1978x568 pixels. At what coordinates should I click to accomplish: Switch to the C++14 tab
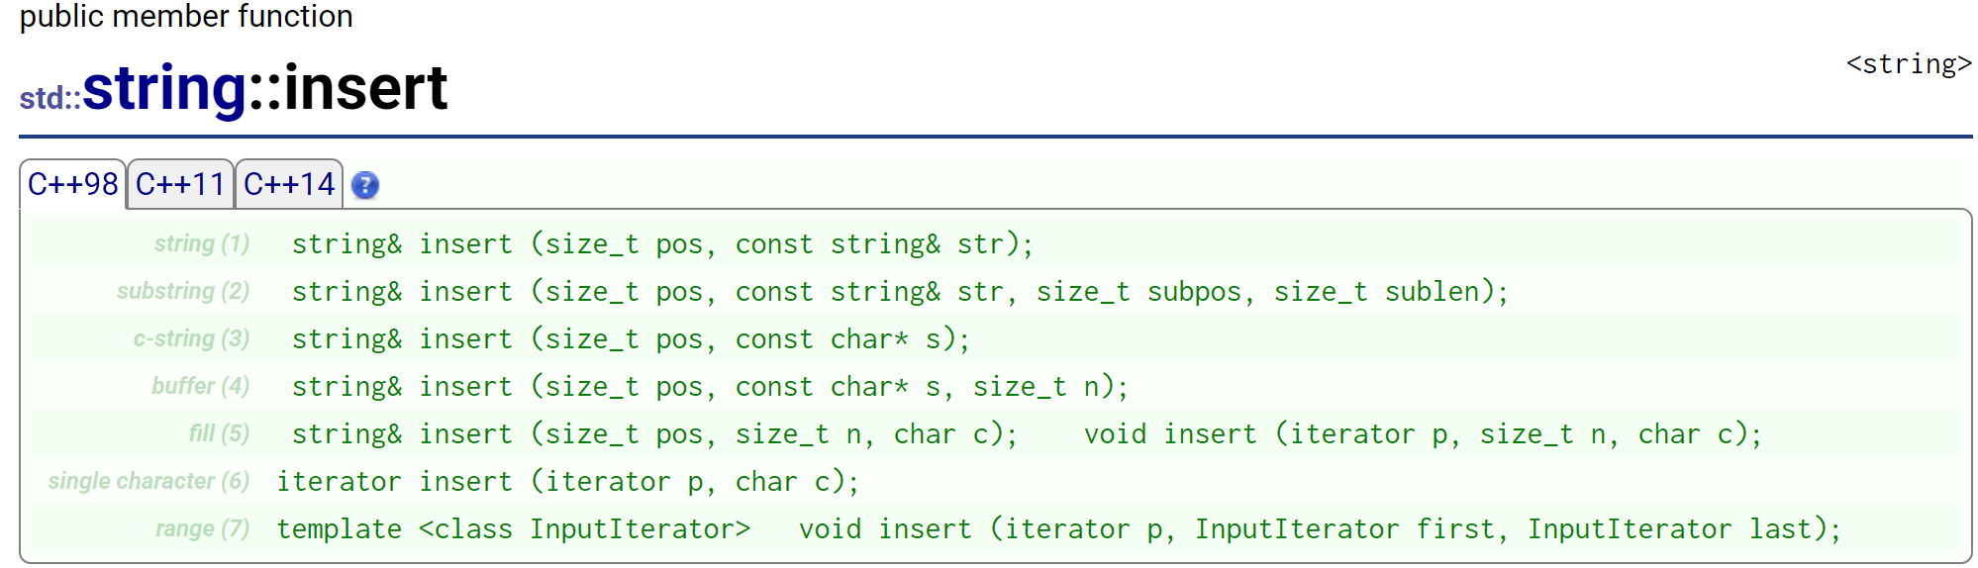tap(289, 184)
